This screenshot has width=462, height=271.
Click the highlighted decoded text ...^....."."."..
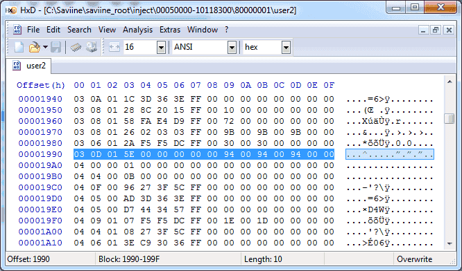[x=390, y=154]
